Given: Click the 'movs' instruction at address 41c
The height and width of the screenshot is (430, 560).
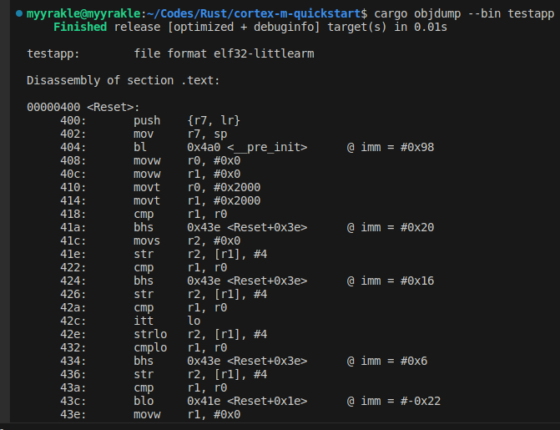Looking at the screenshot, I should pyautogui.click(x=147, y=241).
